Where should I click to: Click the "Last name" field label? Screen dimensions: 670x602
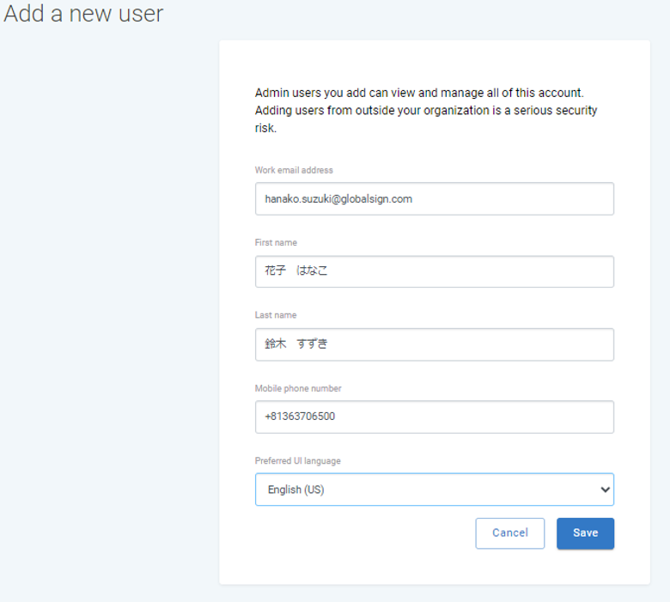coord(276,315)
